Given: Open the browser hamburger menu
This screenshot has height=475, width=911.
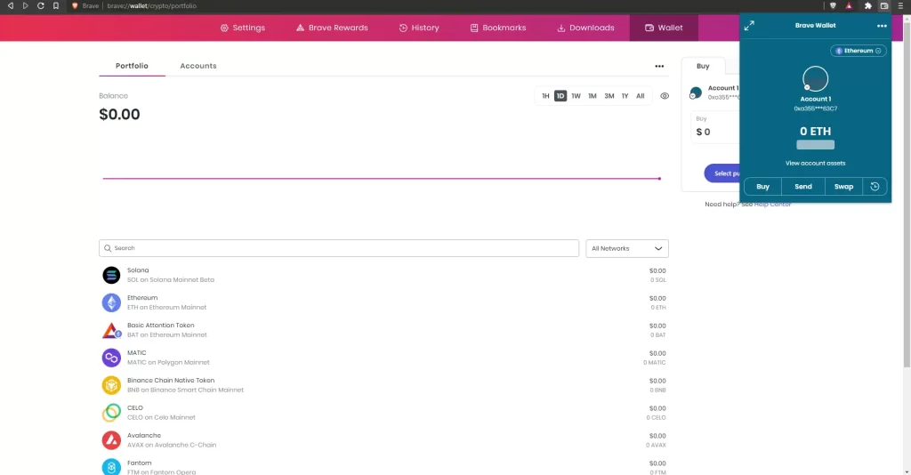Looking at the screenshot, I should point(900,6).
